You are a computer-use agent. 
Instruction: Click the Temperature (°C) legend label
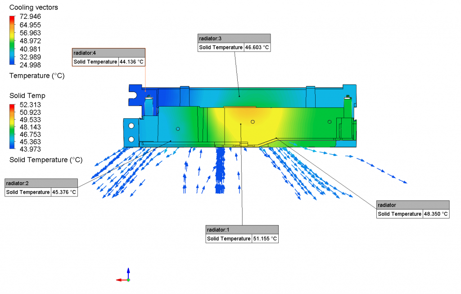[37, 76]
